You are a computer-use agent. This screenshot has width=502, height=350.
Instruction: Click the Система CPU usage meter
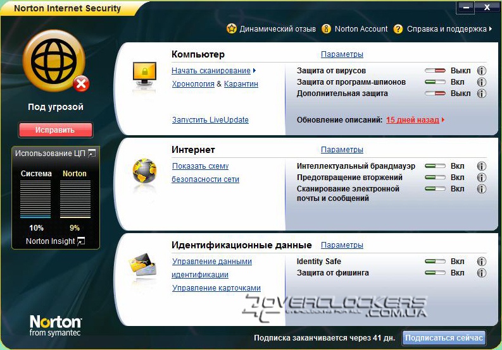point(35,199)
